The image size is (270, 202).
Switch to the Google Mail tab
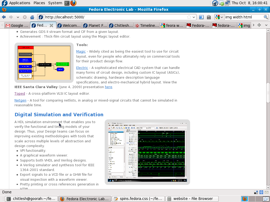tap(17, 26)
